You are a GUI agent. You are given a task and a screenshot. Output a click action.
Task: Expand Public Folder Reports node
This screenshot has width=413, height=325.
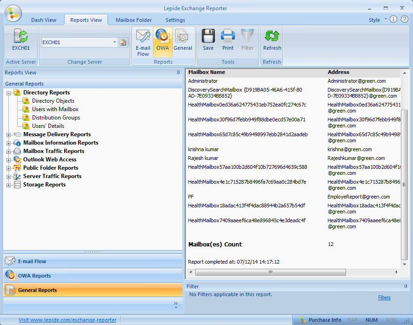[x=8, y=168]
